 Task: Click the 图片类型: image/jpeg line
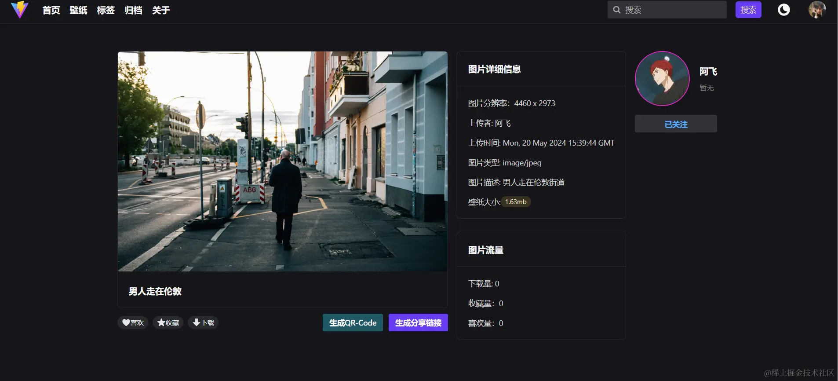coord(505,163)
